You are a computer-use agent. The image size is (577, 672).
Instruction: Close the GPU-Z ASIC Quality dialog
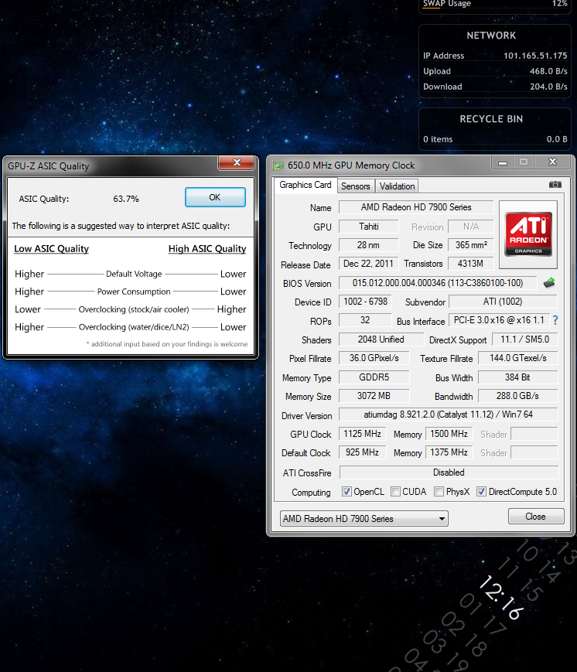coord(237,162)
